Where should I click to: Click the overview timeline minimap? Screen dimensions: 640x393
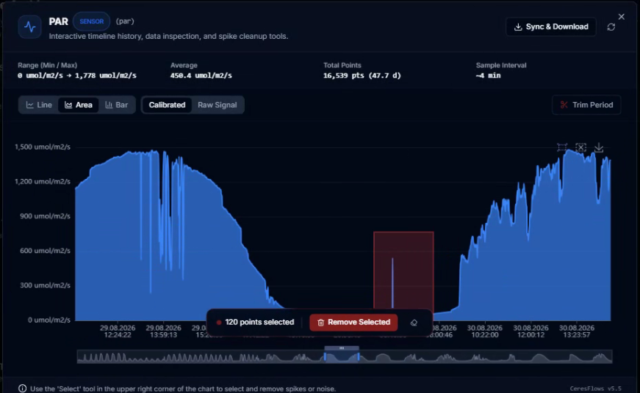pyautogui.click(x=345, y=357)
